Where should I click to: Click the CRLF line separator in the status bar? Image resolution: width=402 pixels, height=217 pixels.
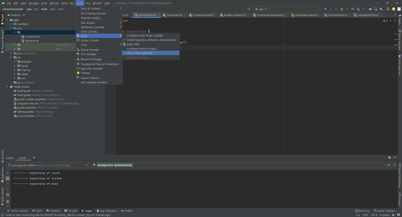tap(365, 215)
